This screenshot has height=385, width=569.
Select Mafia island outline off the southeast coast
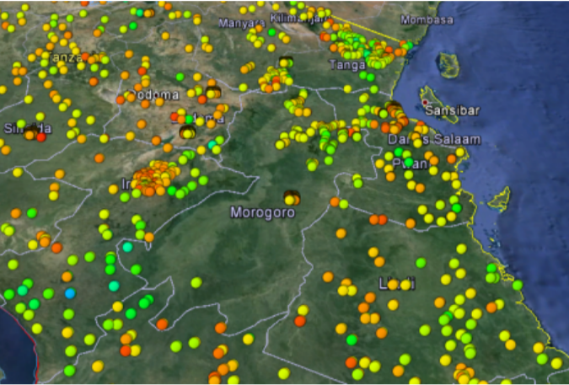pyautogui.click(x=500, y=197)
